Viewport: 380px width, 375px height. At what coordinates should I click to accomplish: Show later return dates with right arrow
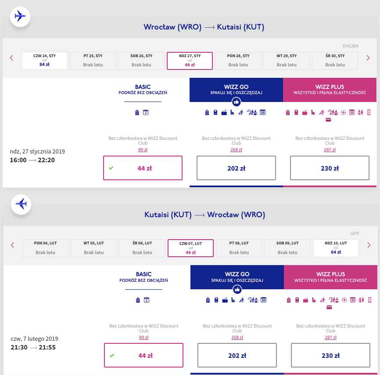point(369,245)
